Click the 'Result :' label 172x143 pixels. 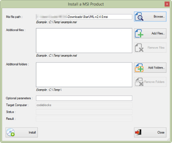(x=11, y=119)
